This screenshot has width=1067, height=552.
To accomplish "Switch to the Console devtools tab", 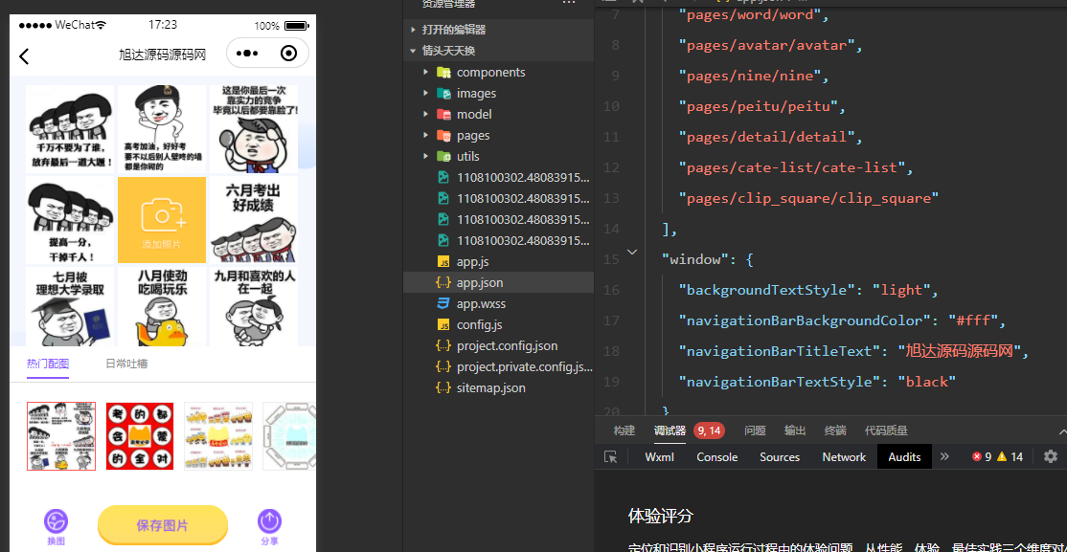I will click(x=717, y=457).
